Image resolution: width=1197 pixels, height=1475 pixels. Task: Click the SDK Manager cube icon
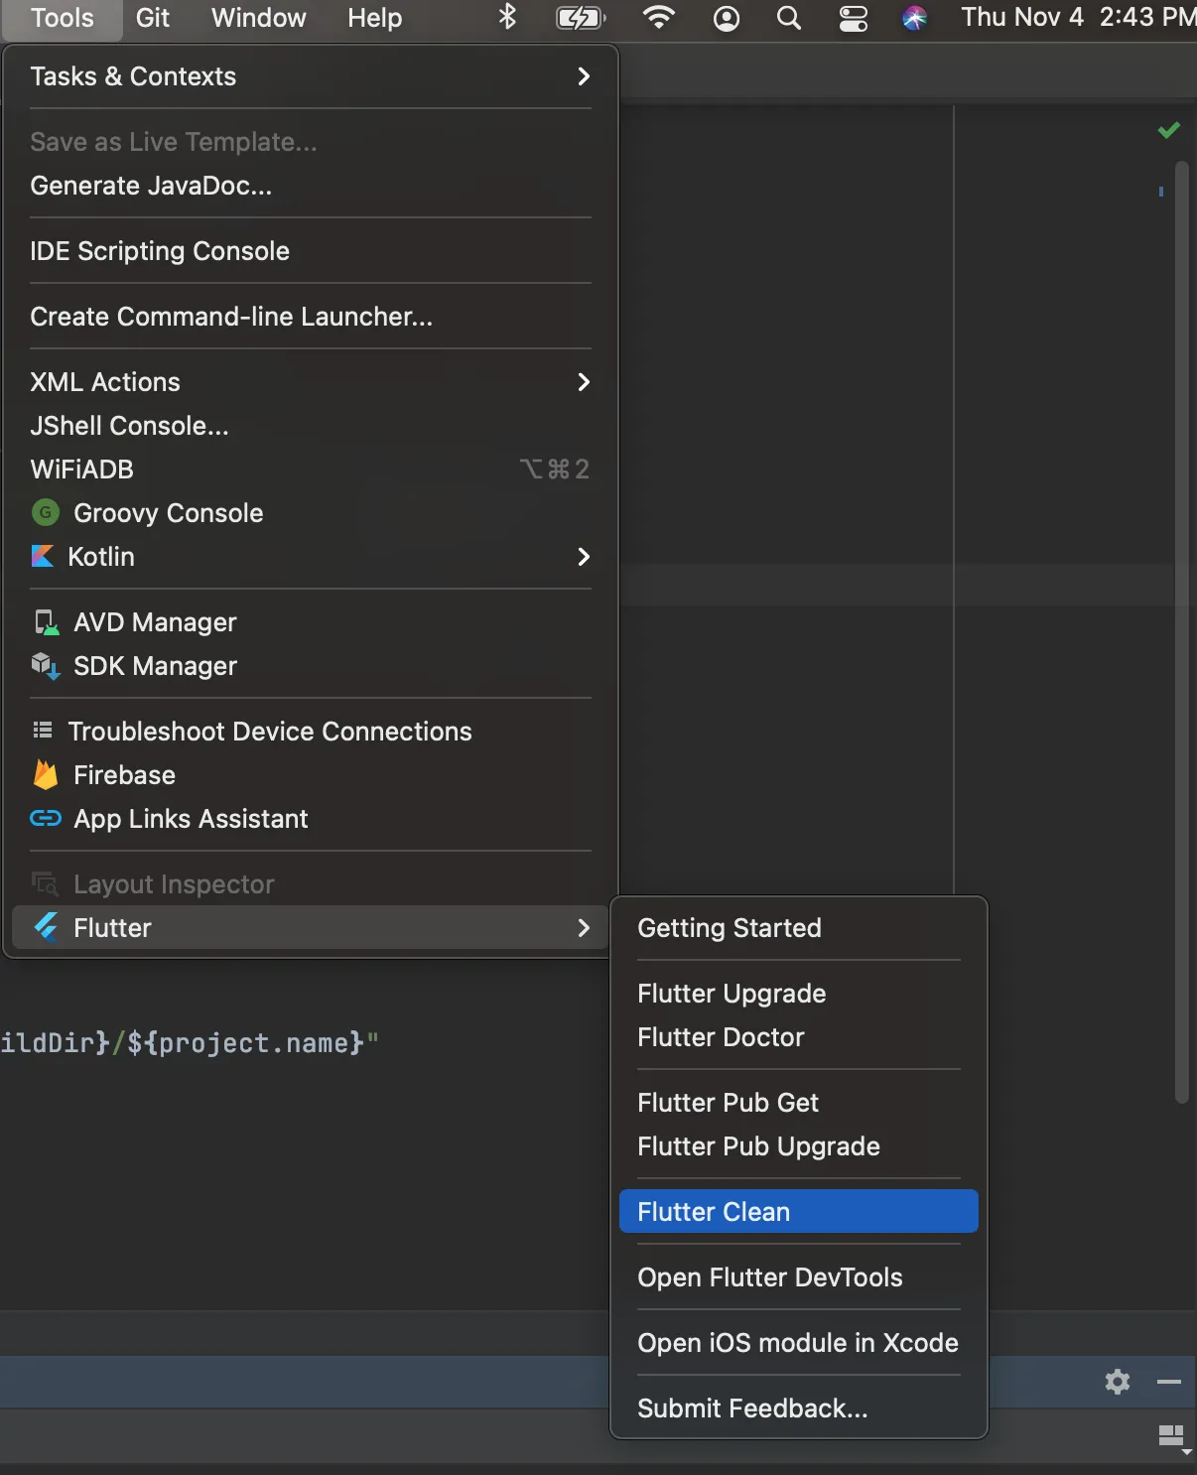click(46, 665)
